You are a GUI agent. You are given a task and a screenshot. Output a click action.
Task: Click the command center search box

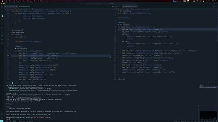(x=111, y=4)
